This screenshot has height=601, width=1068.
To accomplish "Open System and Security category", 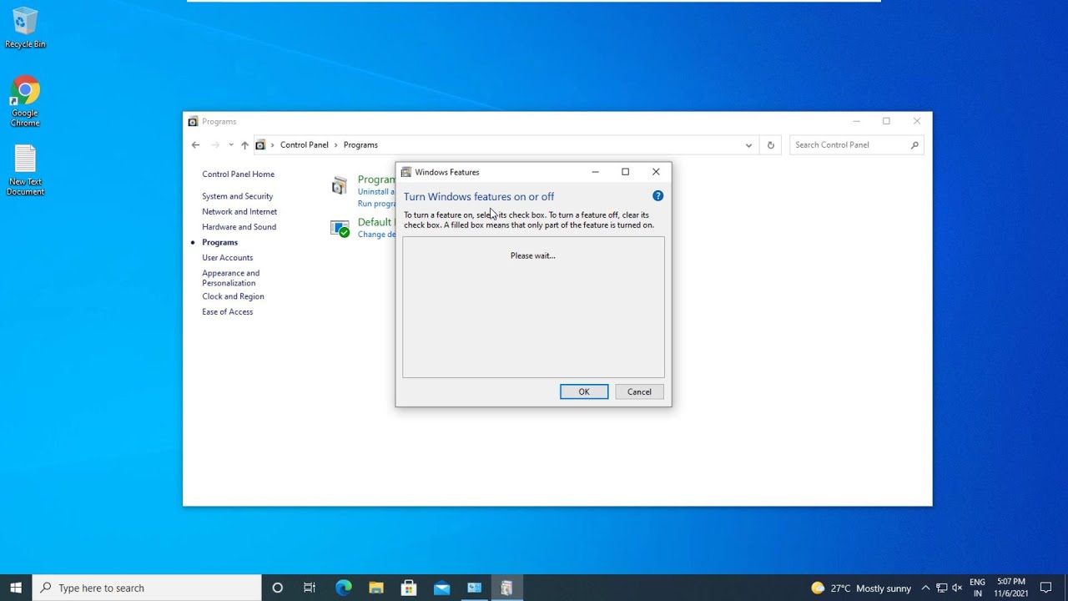I will [237, 196].
